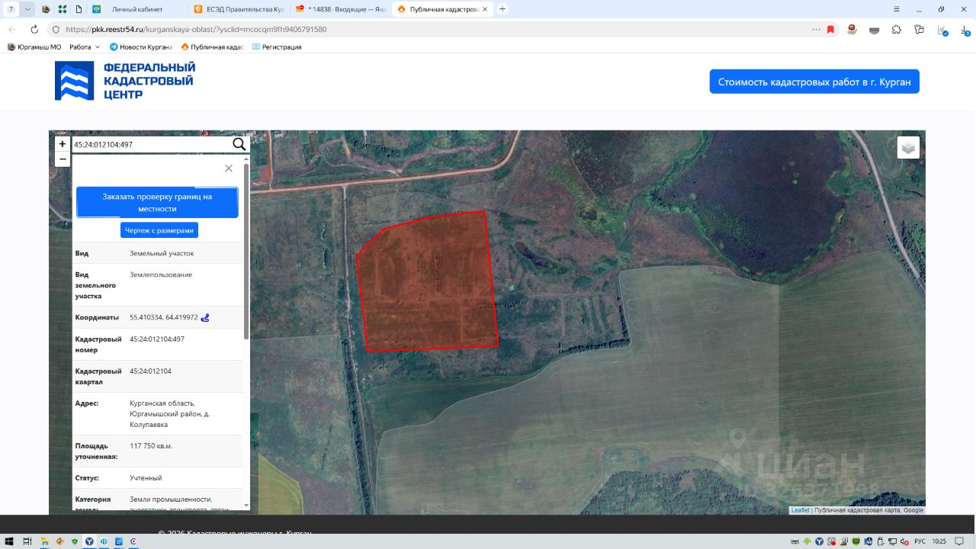
Task: Click the route icon next to coordinates
Action: (205, 318)
